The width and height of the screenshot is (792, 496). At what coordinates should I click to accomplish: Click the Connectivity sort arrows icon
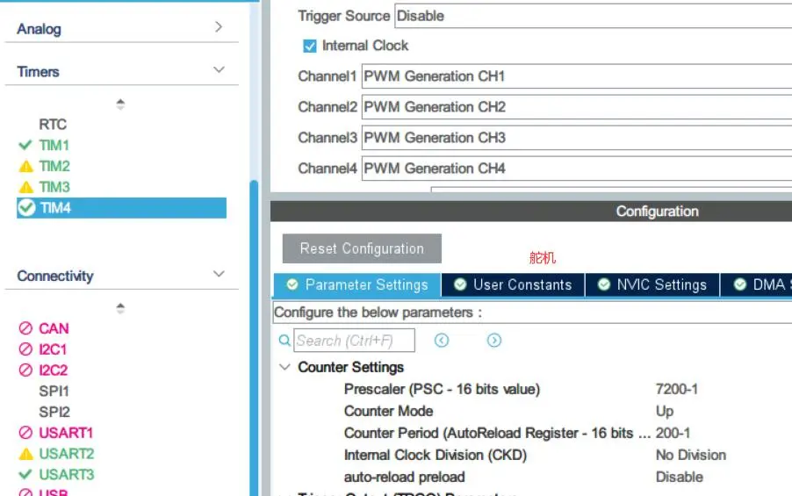click(120, 308)
